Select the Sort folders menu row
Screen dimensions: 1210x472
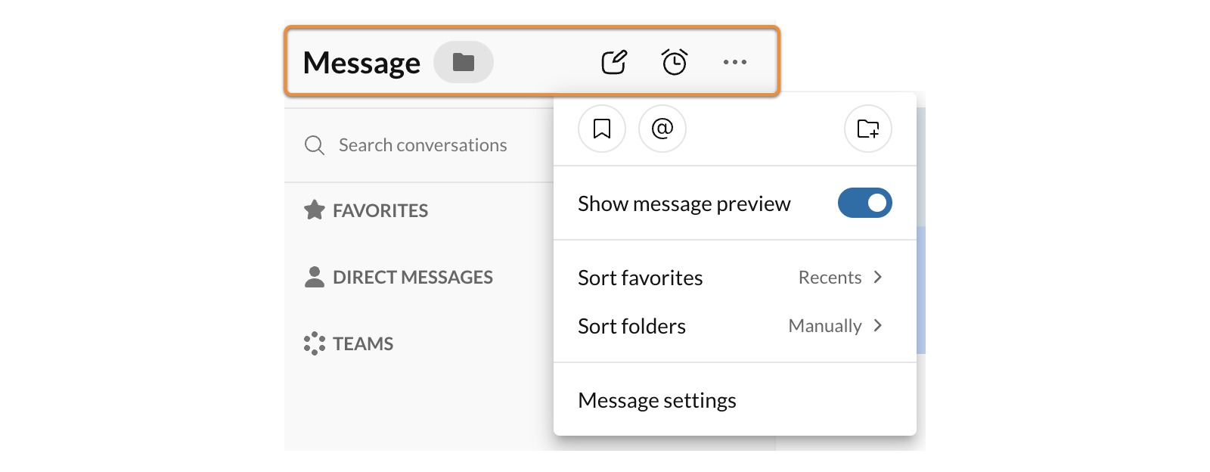(632, 326)
